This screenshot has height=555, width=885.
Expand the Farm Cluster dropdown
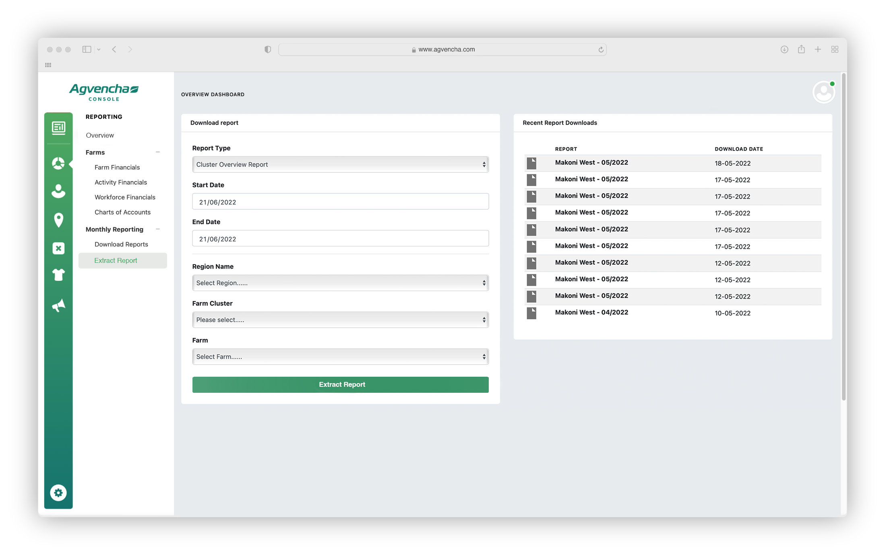[340, 320]
